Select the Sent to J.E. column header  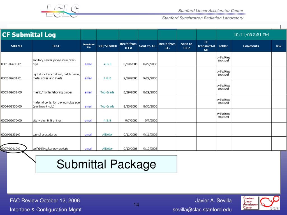148,46
